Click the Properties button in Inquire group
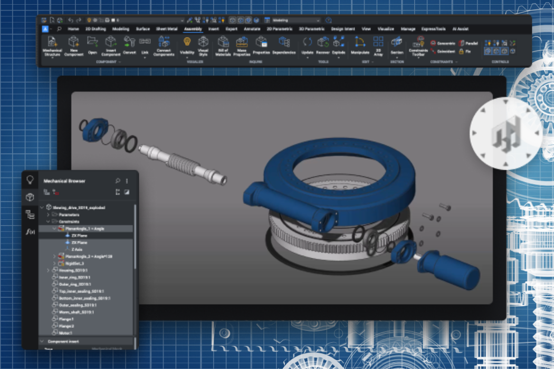 pyautogui.click(x=262, y=46)
